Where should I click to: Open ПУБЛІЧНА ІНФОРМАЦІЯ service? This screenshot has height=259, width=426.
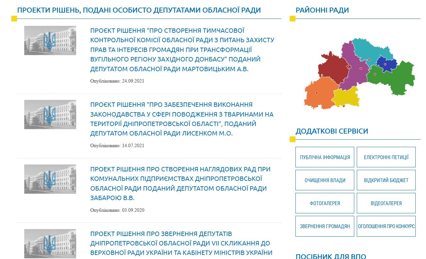[325, 157]
